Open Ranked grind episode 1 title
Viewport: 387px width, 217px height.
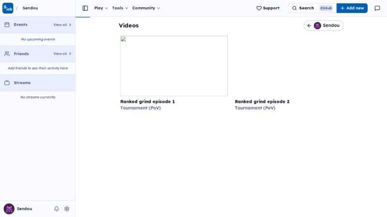coord(148,101)
